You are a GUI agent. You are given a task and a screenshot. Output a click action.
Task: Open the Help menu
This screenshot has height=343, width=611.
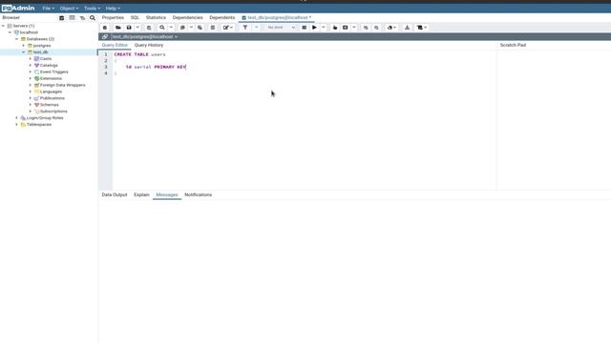point(113,9)
